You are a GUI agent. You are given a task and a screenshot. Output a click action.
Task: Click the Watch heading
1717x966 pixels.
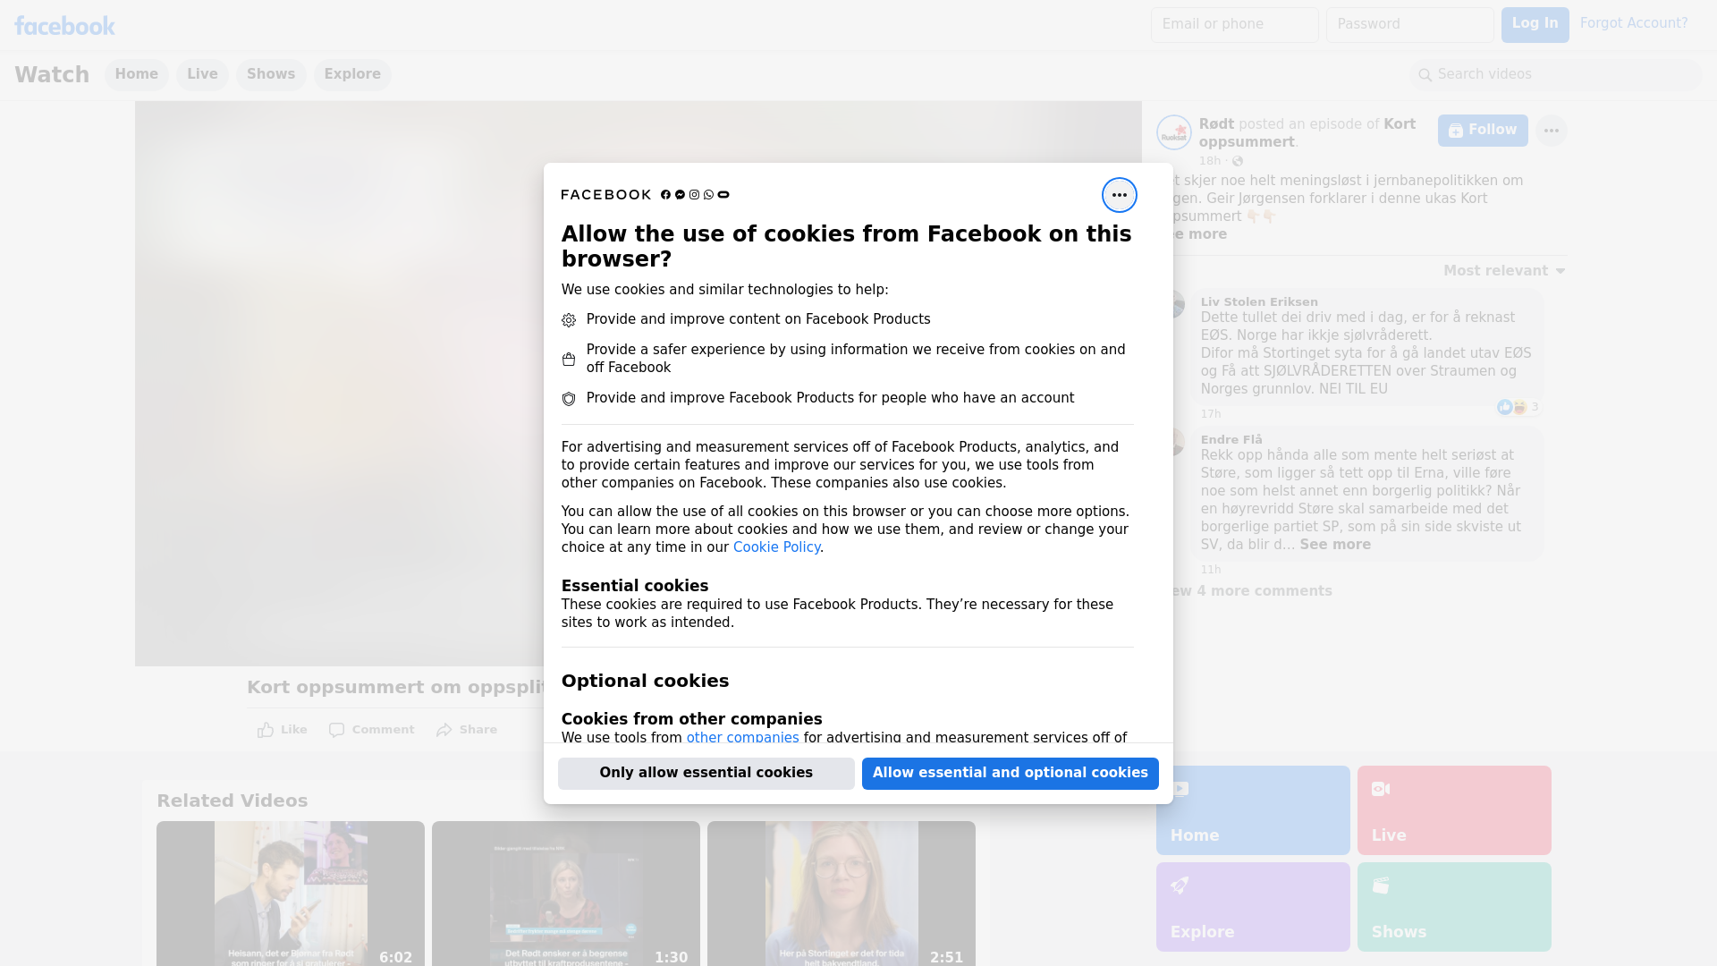click(52, 75)
